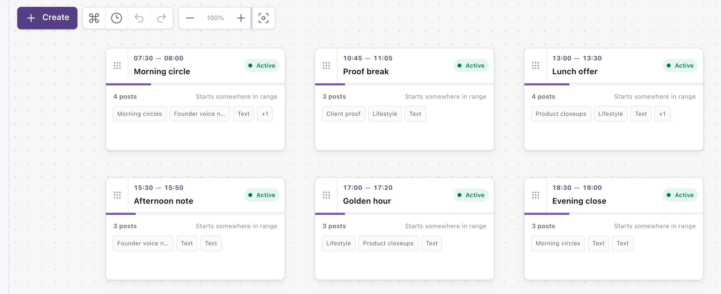The width and height of the screenshot is (721, 294).
Task: Grab the Morning circle card drag handle
Action: (117, 65)
